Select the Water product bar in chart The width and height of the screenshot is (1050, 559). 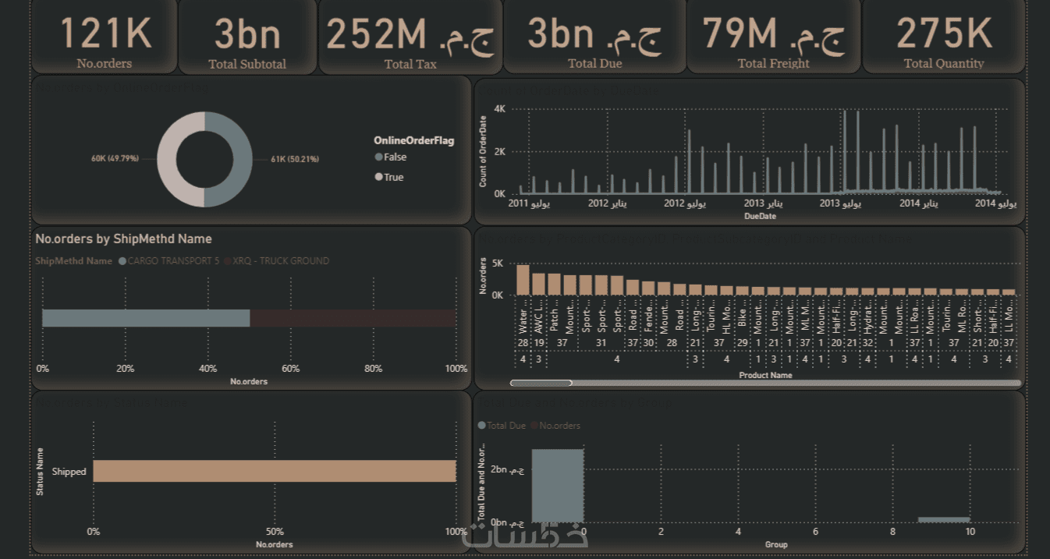point(523,280)
